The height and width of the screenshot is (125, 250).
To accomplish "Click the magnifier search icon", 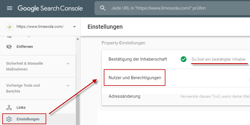I will tap(103, 8).
